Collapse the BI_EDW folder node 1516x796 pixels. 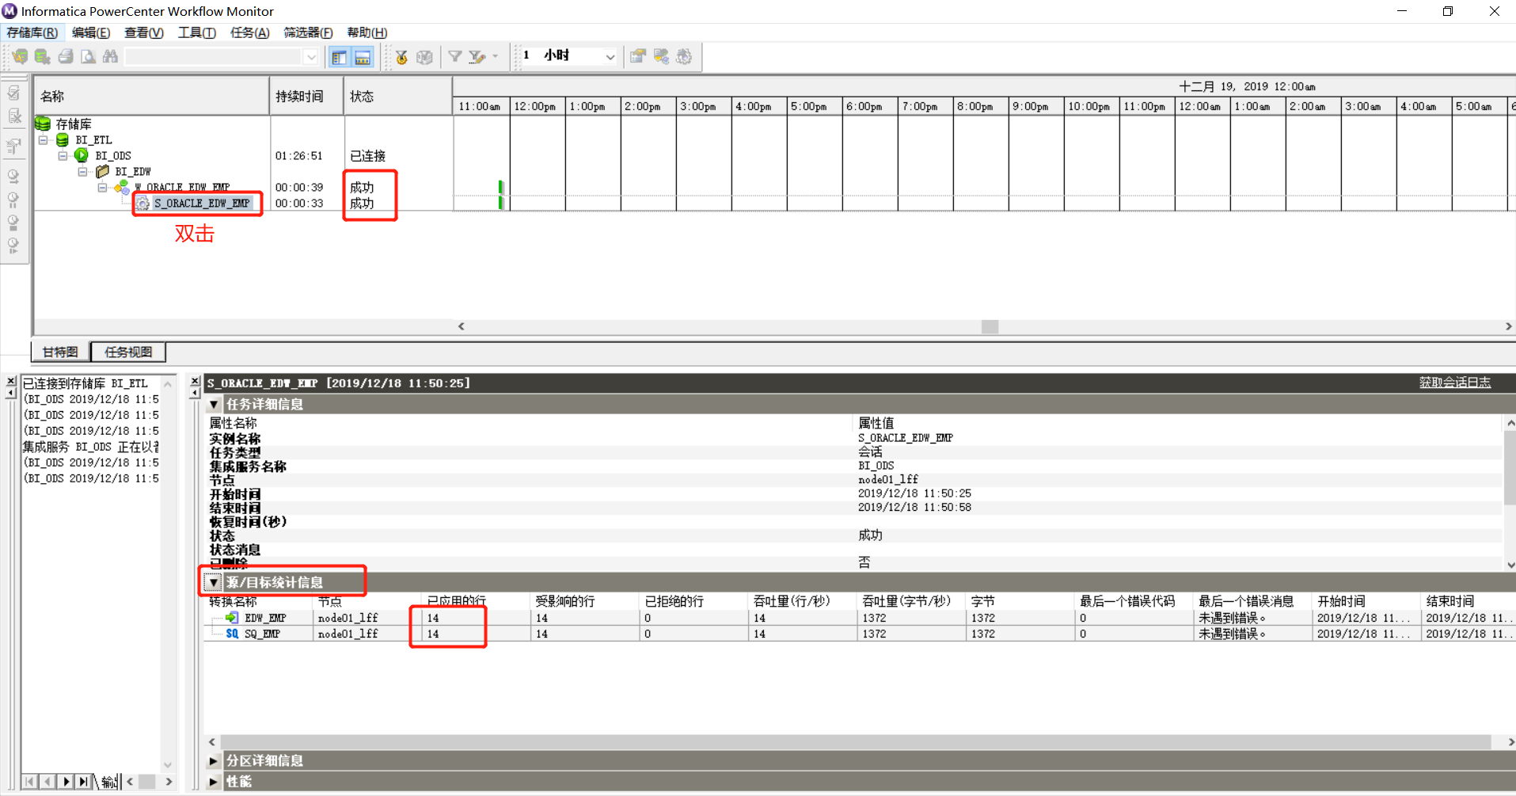point(82,172)
